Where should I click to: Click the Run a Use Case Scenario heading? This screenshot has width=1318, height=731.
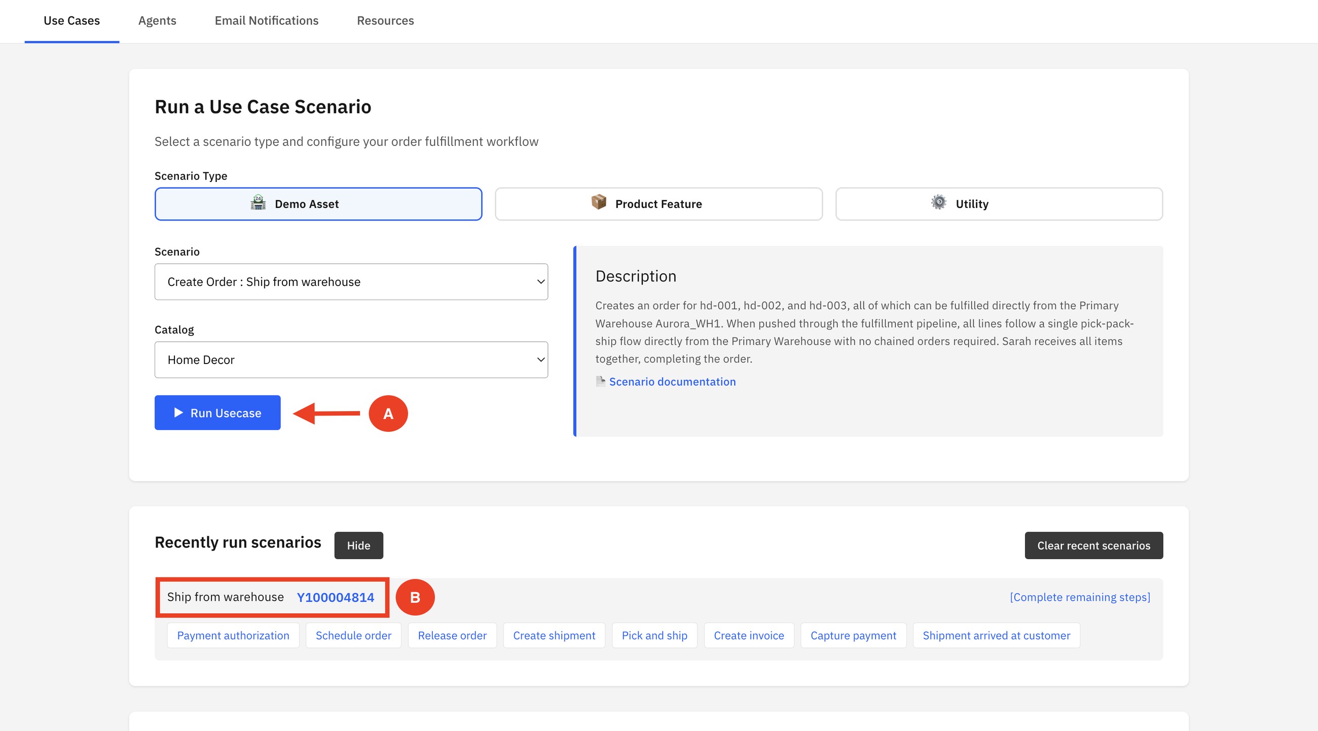(x=263, y=107)
